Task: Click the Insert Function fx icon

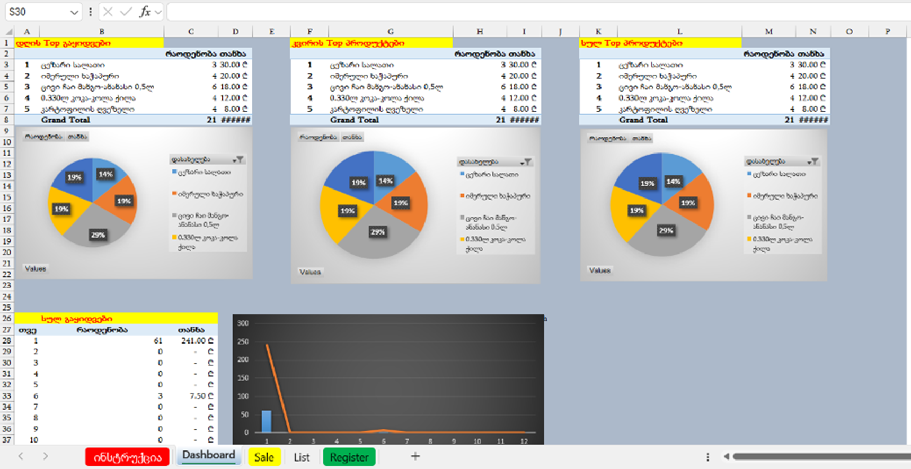Action: point(145,12)
